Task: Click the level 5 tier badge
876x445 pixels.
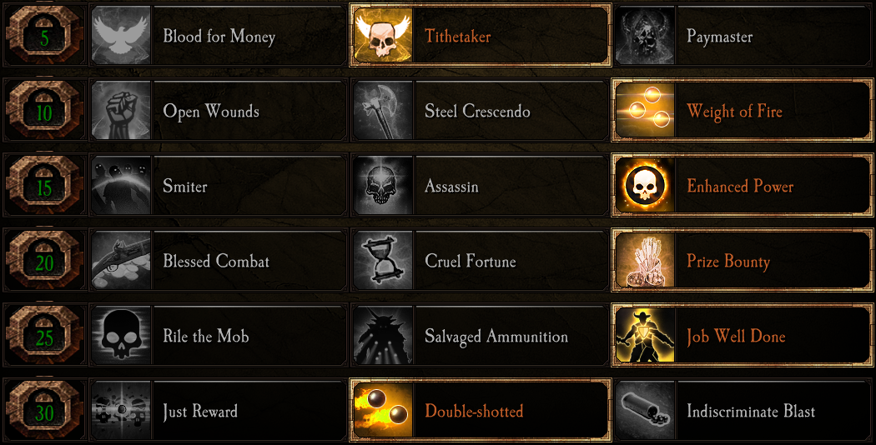Action: (x=44, y=36)
